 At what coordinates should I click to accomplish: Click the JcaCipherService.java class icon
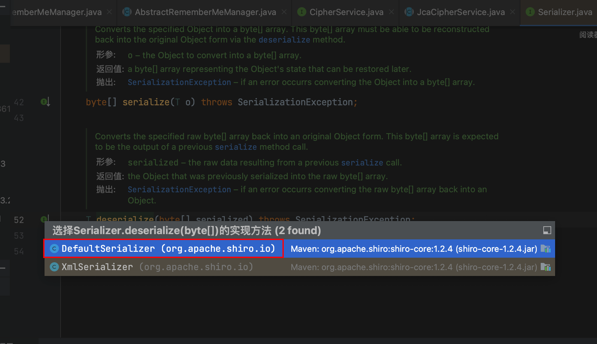[x=409, y=12]
